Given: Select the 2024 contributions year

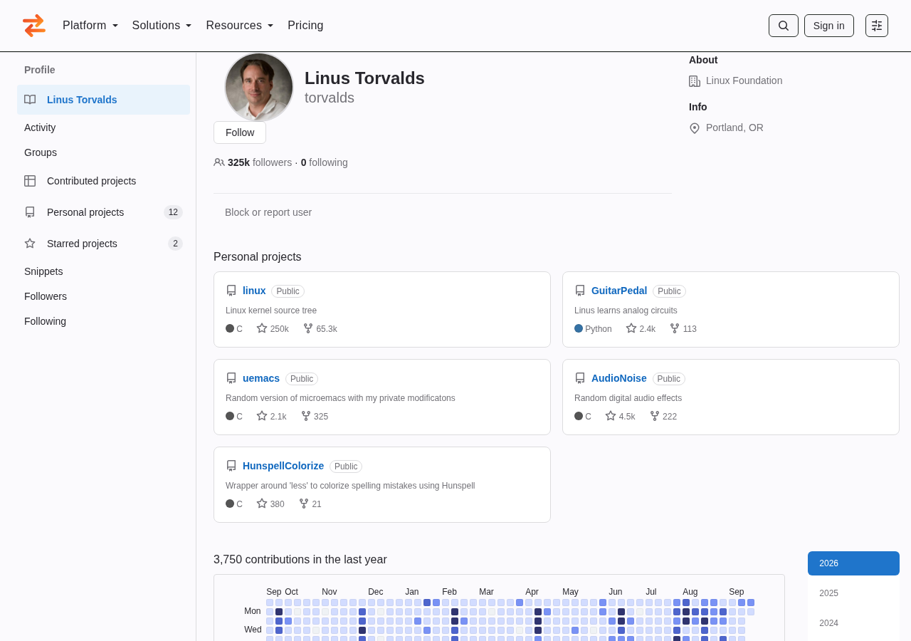Looking at the screenshot, I should point(853,623).
